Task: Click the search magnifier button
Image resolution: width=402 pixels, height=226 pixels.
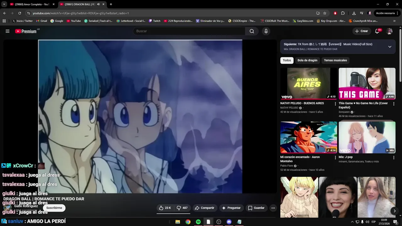Action: (252, 31)
